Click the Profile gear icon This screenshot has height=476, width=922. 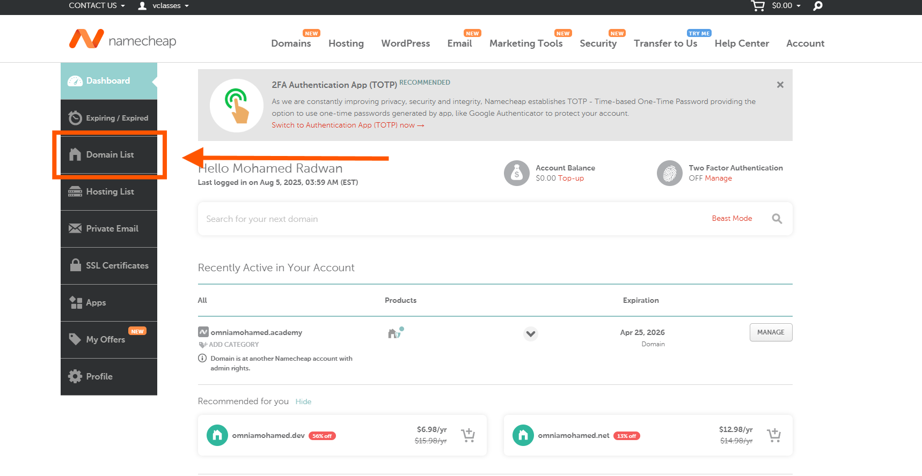[75, 376]
